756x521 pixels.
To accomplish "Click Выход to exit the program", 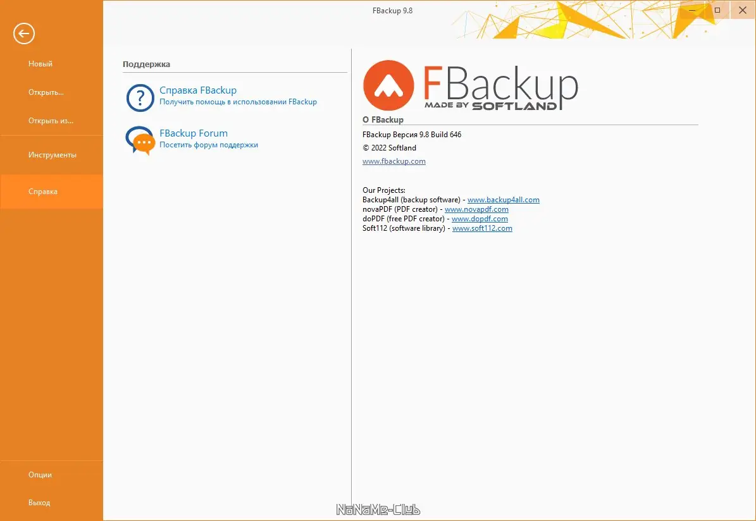I will [x=39, y=503].
